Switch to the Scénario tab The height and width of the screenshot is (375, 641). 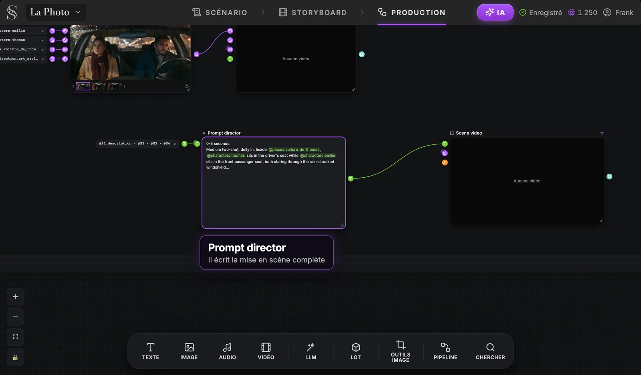click(x=220, y=12)
